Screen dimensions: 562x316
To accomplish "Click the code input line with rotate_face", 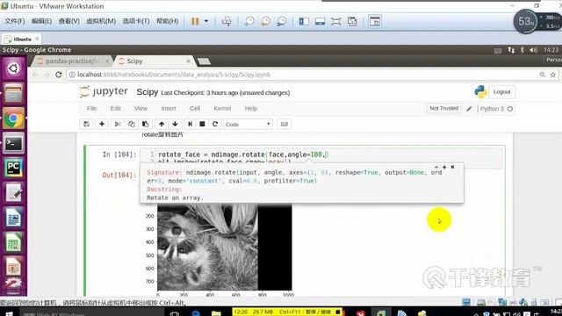I will click(244, 154).
